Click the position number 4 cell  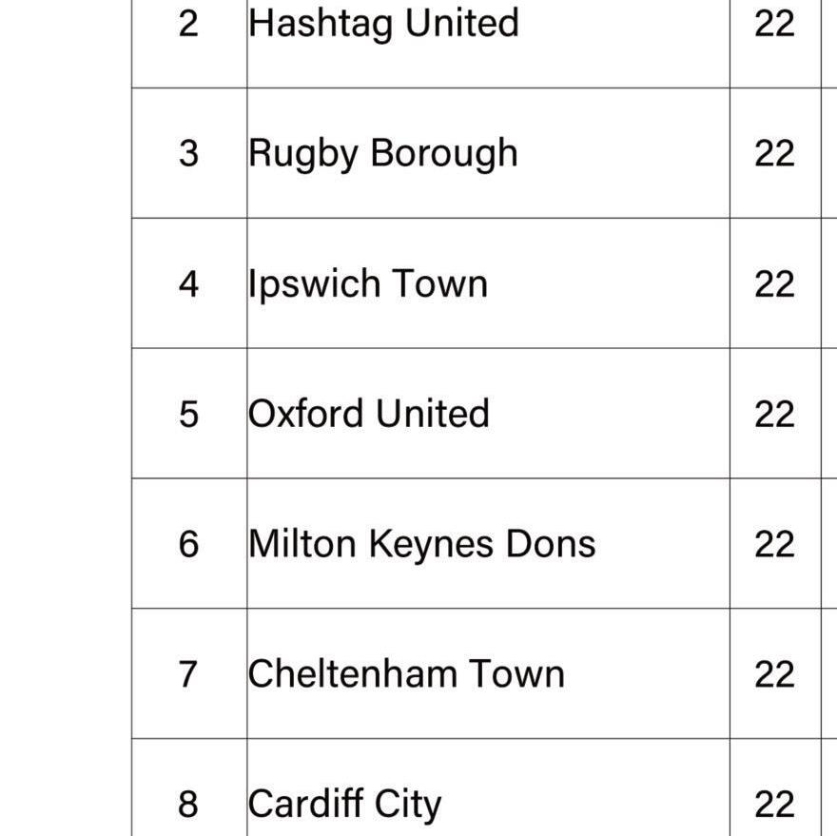(x=189, y=283)
